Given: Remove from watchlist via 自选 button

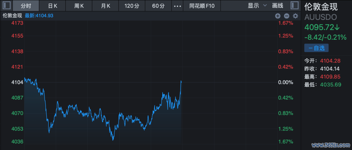Looking at the screenshot, I should (316, 48).
